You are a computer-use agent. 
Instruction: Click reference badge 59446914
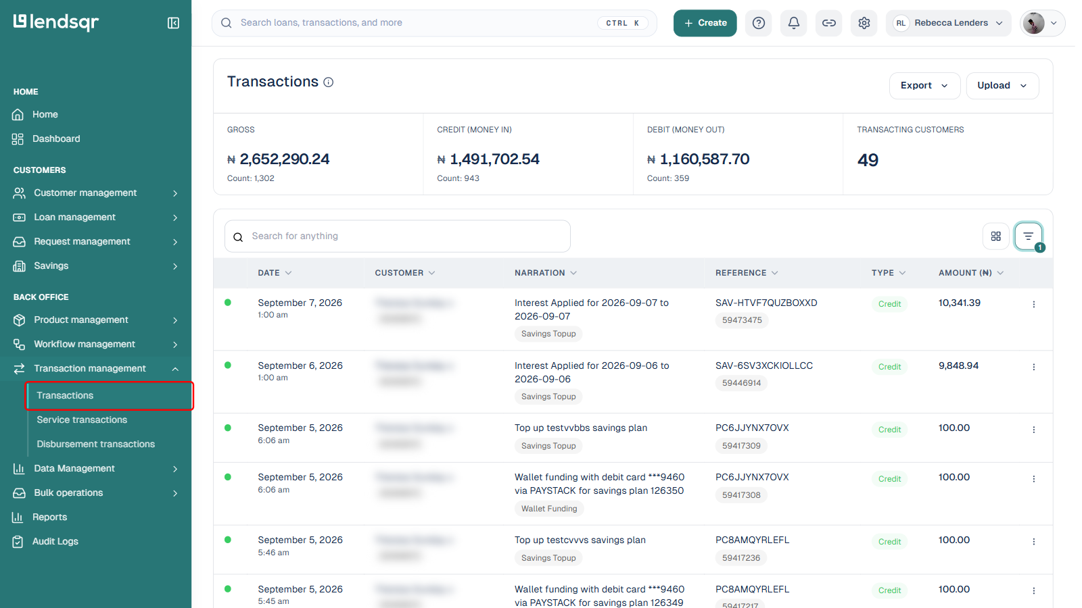coord(742,383)
